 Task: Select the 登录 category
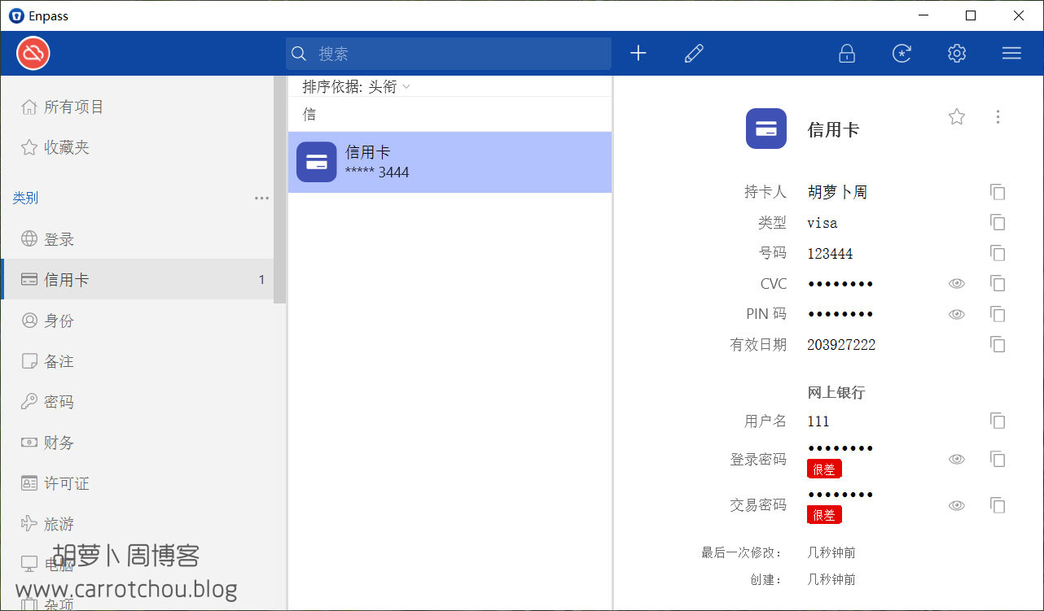pyautogui.click(x=59, y=239)
